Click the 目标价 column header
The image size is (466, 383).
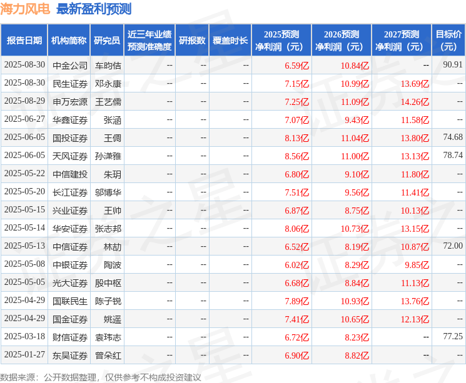(448, 41)
